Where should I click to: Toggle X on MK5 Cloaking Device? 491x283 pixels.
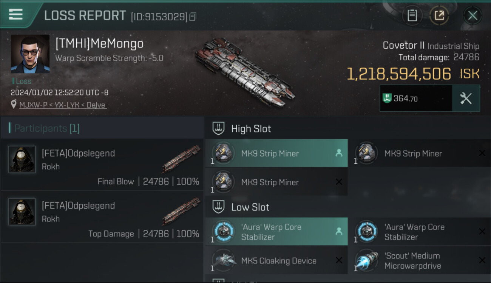point(339,260)
